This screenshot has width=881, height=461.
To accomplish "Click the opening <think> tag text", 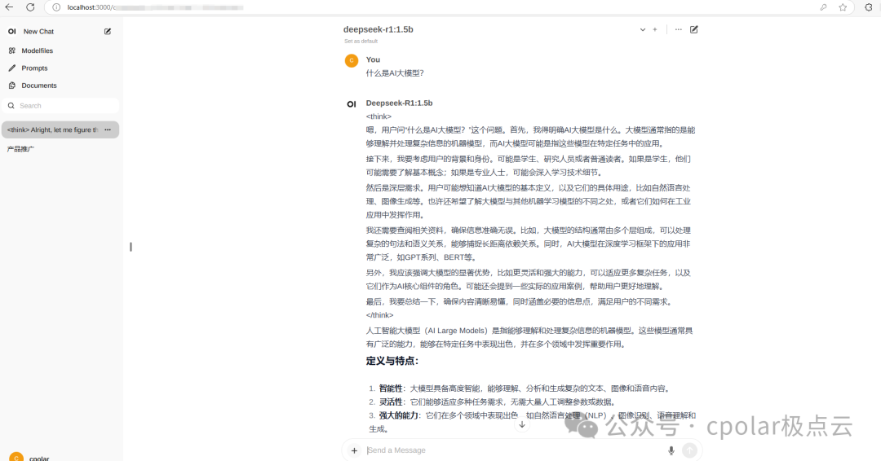I will 379,116.
